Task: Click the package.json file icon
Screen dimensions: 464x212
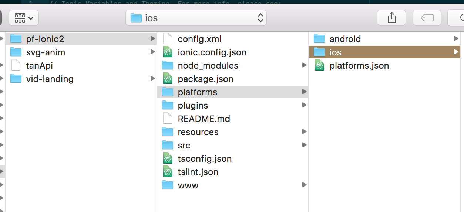Action: (168, 79)
